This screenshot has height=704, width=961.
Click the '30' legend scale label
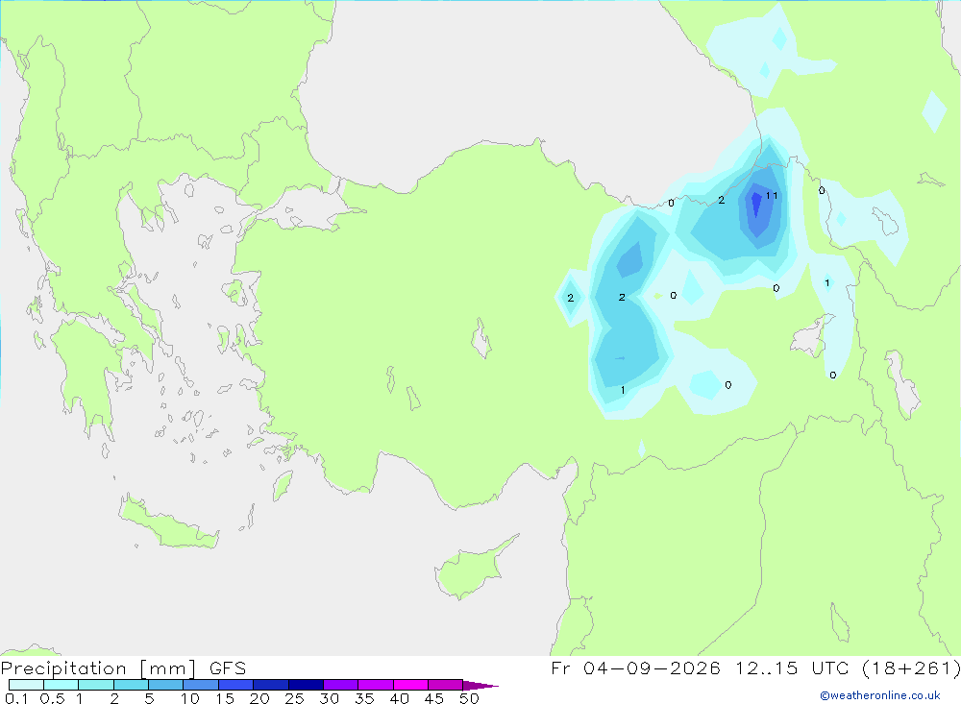pos(330,698)
